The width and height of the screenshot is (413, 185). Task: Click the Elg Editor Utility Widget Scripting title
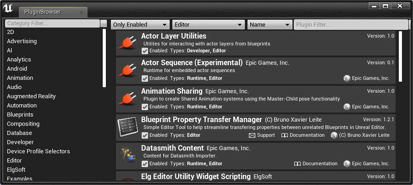(196, 176)
